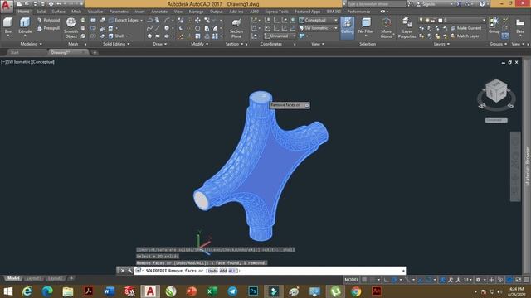The height and width of the screenshot is (298, 531).
Task: Open the No Filter selection dropdown
Action: click(366, 26)
